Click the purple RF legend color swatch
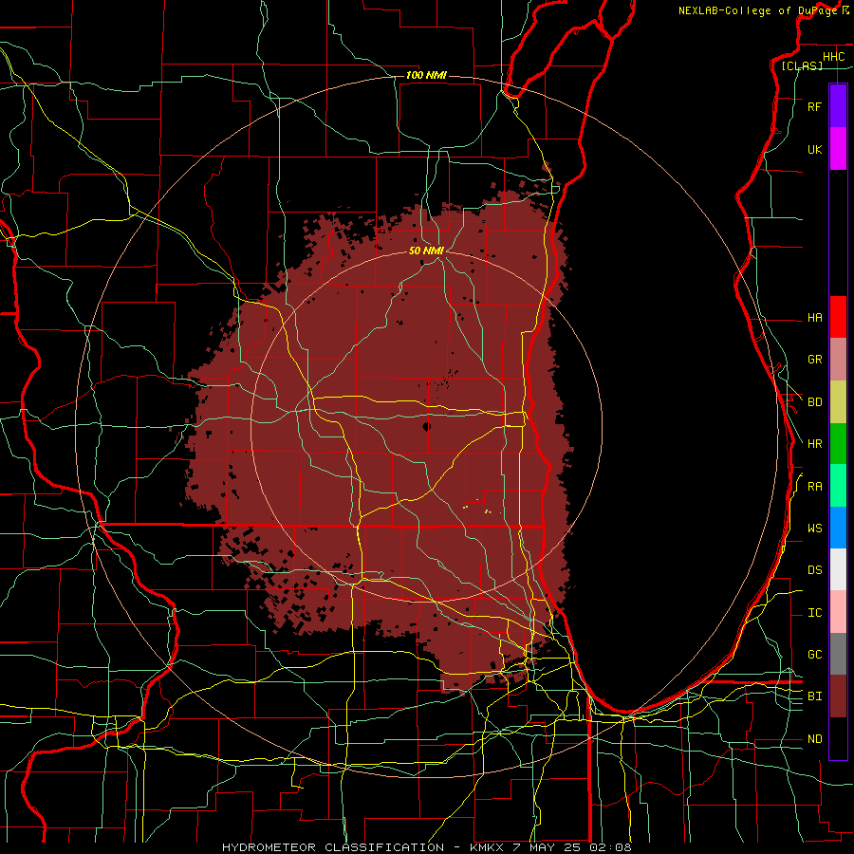Image resolution: width=854 pixels, height=854 pixels. coord(838,106)
